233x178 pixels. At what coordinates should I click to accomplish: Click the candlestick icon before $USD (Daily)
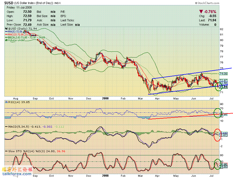tap(6, 29)
